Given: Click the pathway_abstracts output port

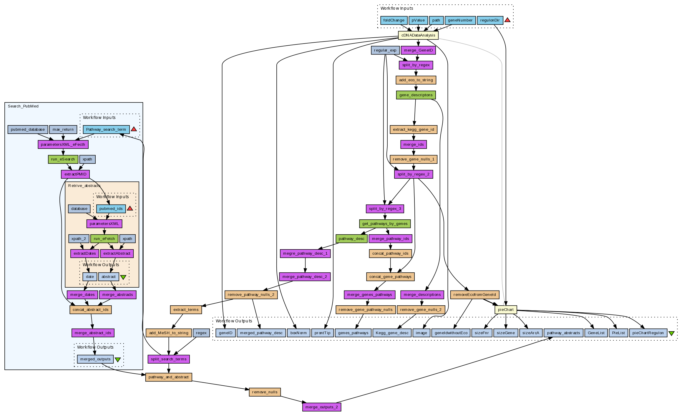Looking at the screenshot, I should (x=563, y=333).
